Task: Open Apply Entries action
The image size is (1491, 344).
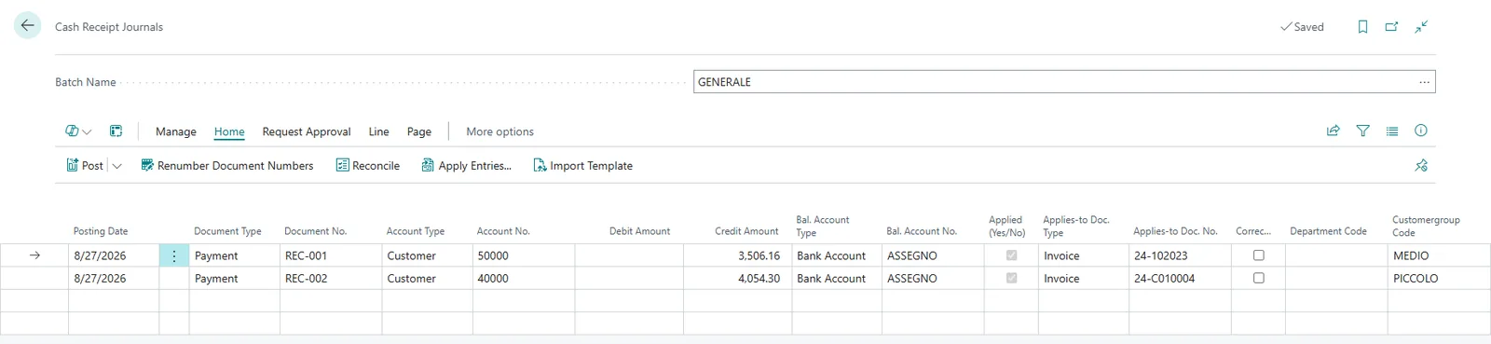Action: tap(466, 166)
